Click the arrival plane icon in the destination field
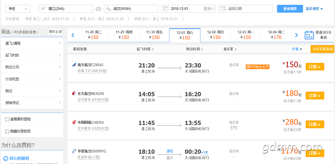Viewport: 335px width, 164px height. tap(109, 9)
